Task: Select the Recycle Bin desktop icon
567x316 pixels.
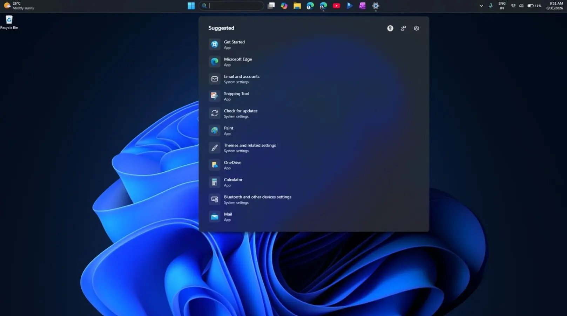Action: 9,22
